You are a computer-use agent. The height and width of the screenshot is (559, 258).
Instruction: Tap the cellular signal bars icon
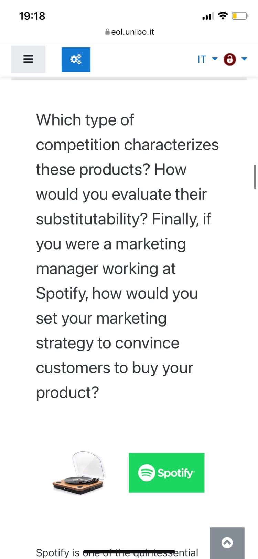pyautogui.click(x=208, y=16)
